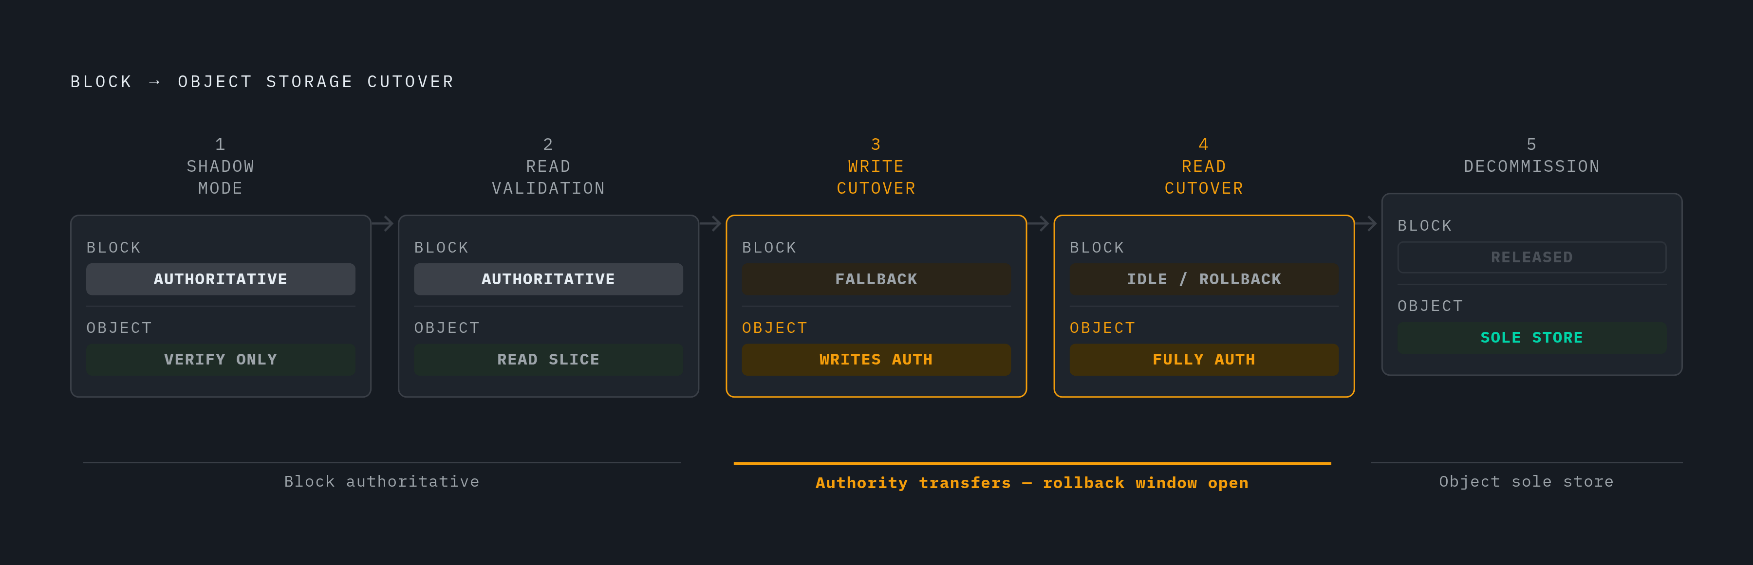Click the VERIFY ONLY badge

(221, 360)
